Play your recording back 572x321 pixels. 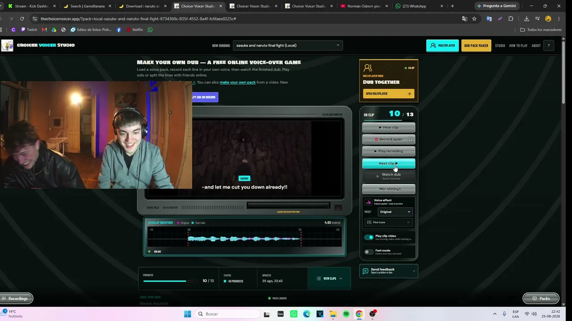point(389,151)
